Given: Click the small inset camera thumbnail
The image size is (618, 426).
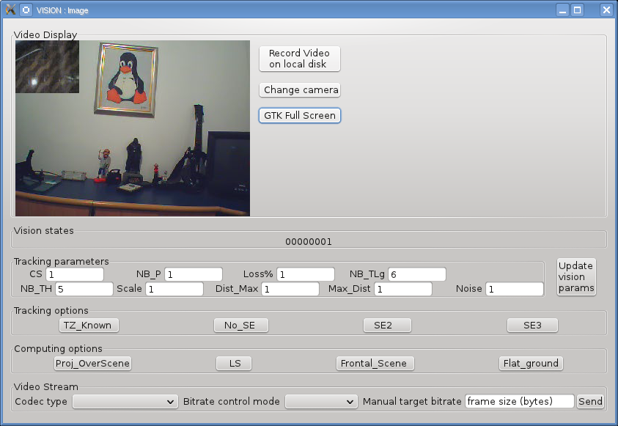Looking at the screenshot, I should pyautogui.click(x=48, y=67).
